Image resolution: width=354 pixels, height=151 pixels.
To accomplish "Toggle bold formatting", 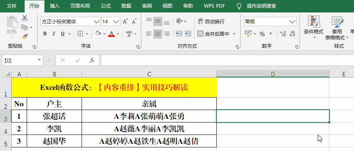I will point(45,34).
